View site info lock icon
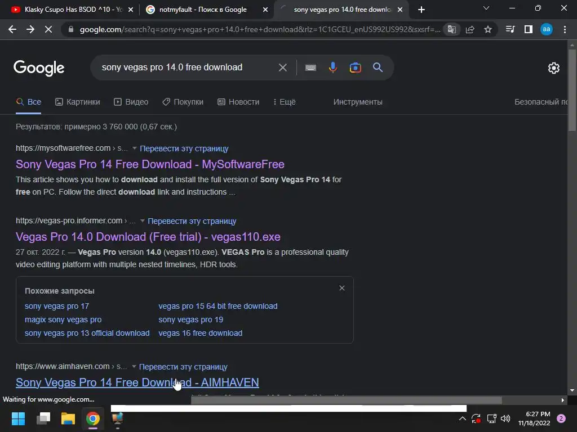 click(x=71, y=29)
